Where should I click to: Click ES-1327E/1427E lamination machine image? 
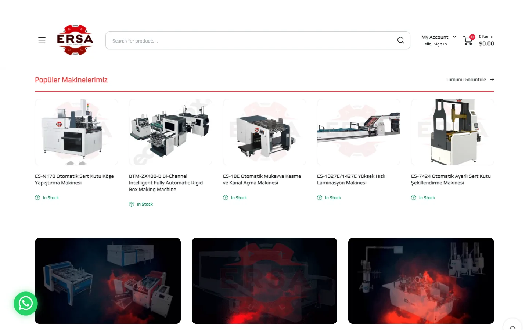(359, 132)
